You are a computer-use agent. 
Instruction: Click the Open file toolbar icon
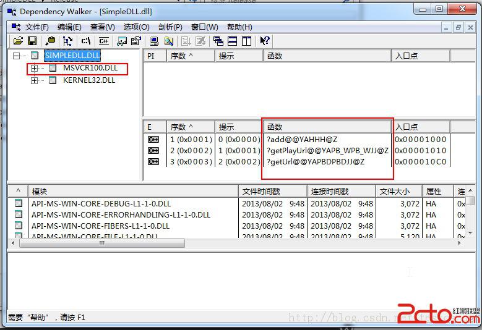(x=18, y=41)
